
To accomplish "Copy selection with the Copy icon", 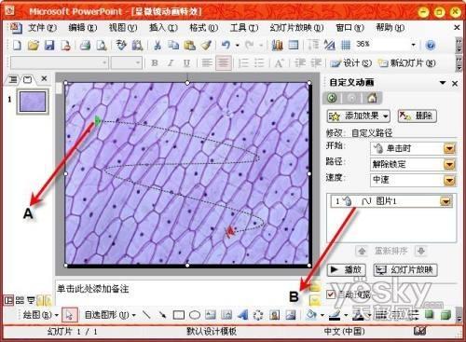I will 173,46.
